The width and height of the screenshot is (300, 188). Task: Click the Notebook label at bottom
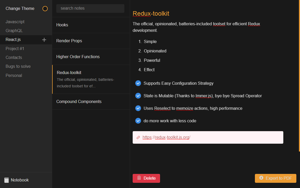pyautogui.click(x=20, y=180)
